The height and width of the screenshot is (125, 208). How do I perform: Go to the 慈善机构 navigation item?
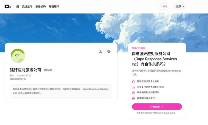click(x=41, y=6)
